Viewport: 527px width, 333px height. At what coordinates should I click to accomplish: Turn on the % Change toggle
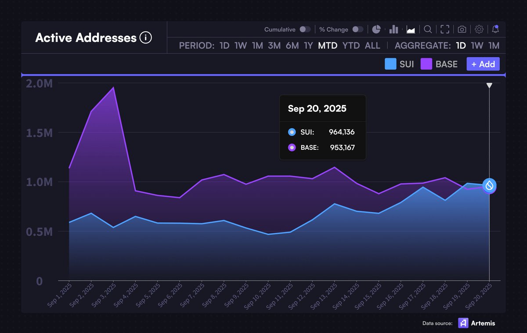tap(358, 29)
